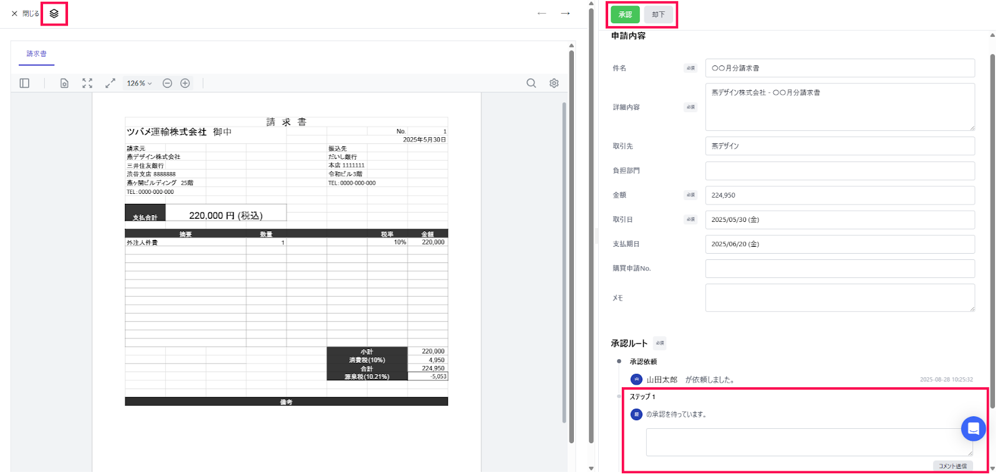Open the blue chat support bubble
This screenshot has width=998, height=475.
[x=973, y=429]
